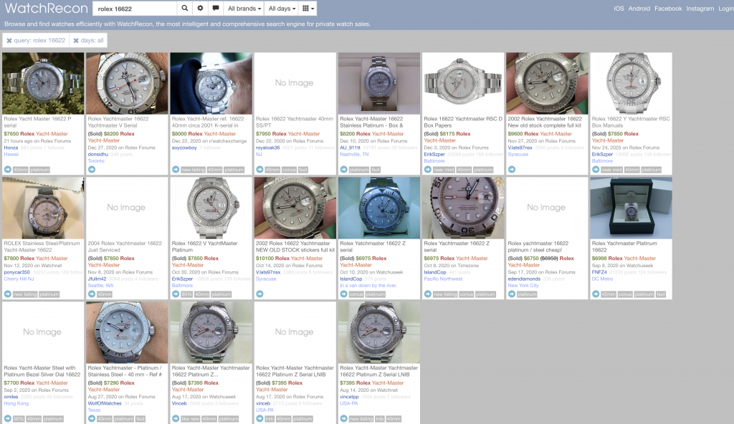Open seller profile donsidhu
The width and height of the screenshot is (734, 424).
97,154
